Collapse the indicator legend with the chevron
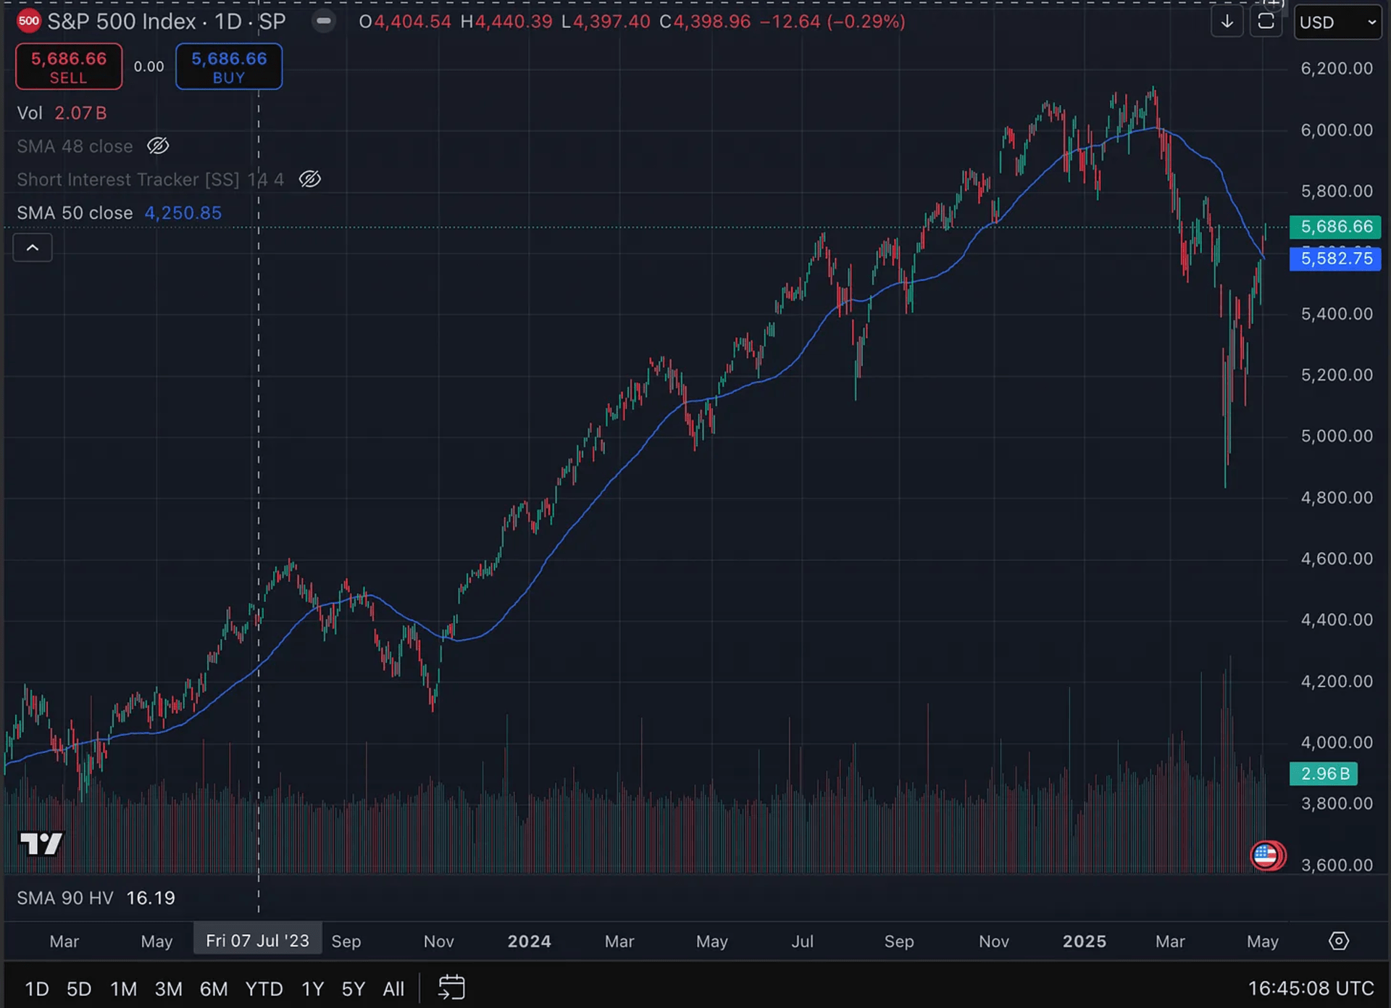The width and height of the screenshot is (1391, 1008). click(x=33, y=248)
